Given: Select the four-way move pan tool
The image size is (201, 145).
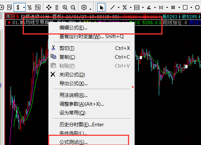Looking at the screenshot, I should click(49, 7).
